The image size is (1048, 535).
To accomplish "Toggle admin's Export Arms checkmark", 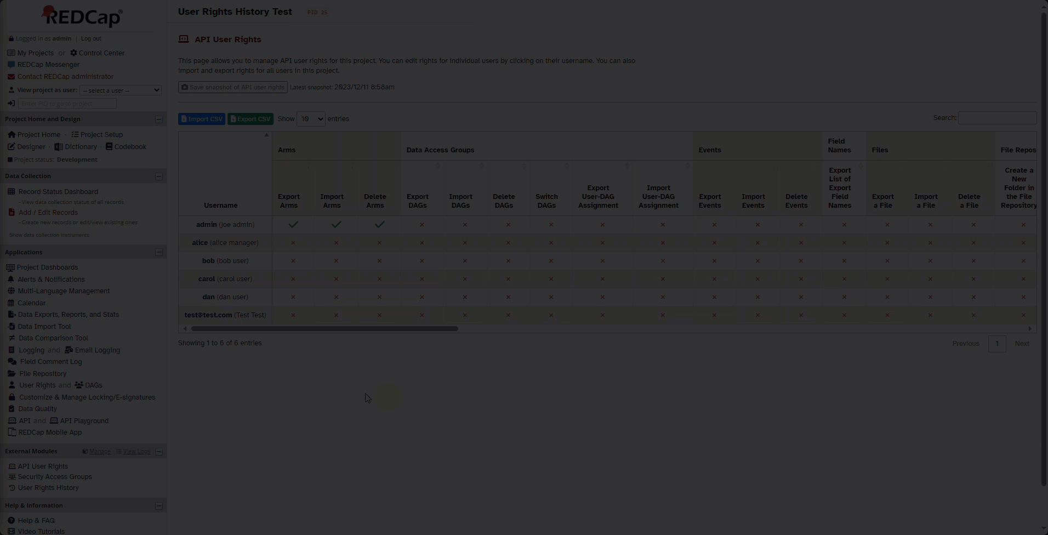I will pyautogui.click(x=293, y=224).
